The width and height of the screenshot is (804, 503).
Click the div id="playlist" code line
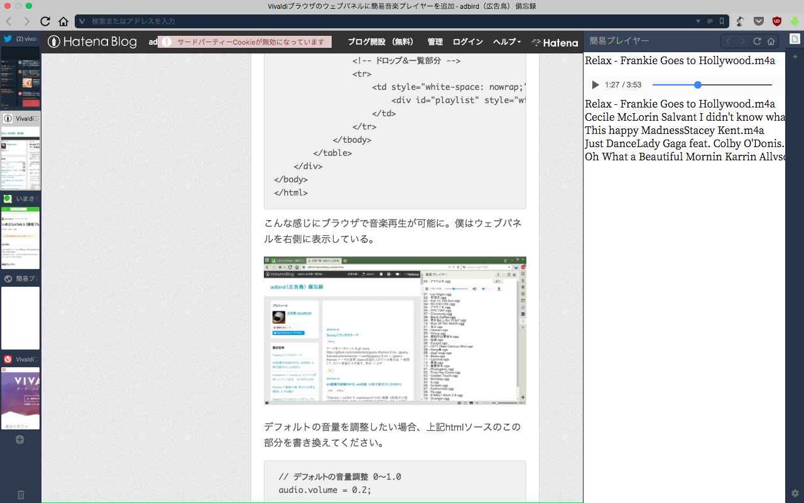[x=459, y=101]
